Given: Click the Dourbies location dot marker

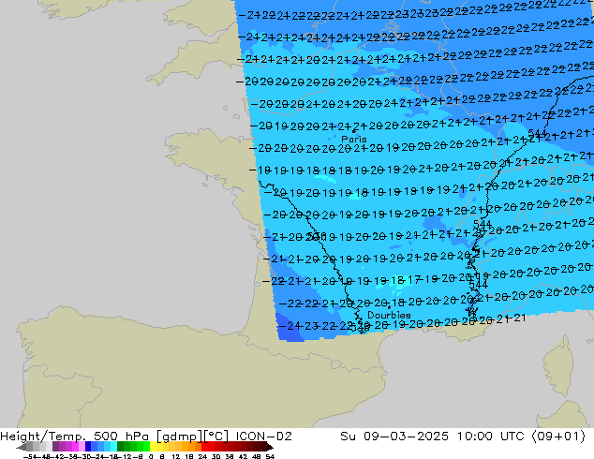Looking at the screenshot, I should point(389,307).
